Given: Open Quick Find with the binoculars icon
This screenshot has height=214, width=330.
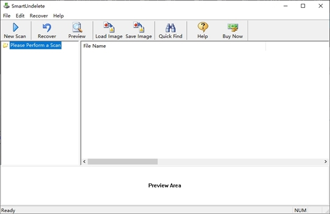Looking at the screenshot, I should click(x=170, y=28).
